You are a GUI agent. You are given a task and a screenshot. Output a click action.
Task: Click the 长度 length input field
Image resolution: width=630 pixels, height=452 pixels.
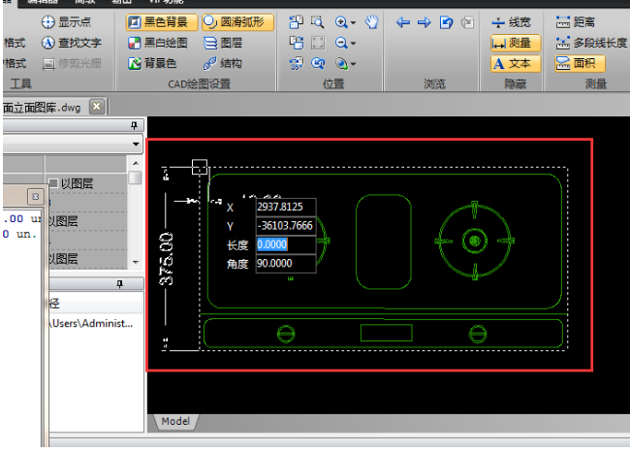(x=285, y=244)
